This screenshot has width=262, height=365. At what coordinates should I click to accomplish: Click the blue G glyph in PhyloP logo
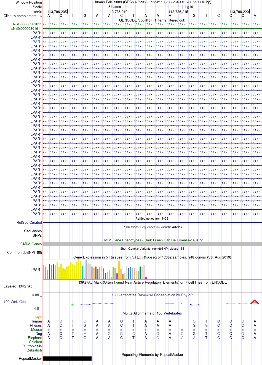pos(195,305)
